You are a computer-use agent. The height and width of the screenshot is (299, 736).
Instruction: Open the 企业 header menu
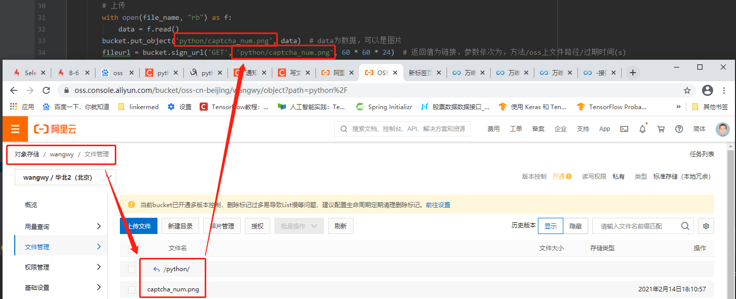[x=560, y=129]
